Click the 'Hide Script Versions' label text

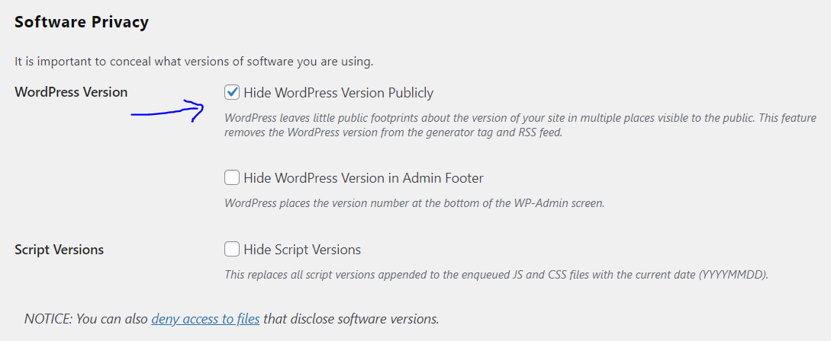tap(302, 250)
